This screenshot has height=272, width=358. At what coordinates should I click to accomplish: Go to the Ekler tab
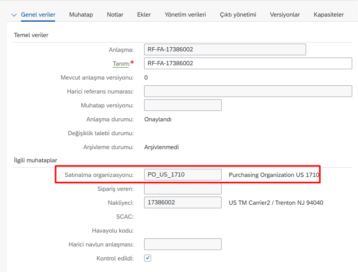tap(144, 15)
